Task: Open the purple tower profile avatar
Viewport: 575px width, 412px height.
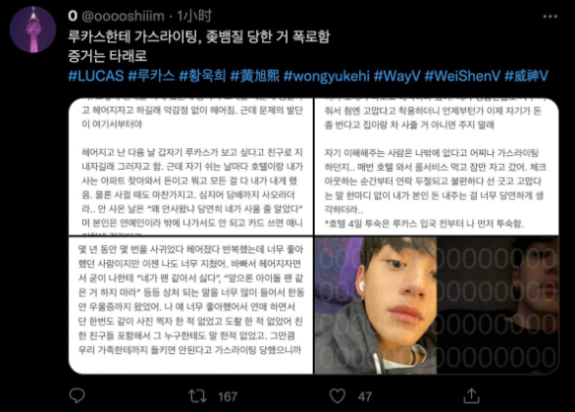Action: click(33, 29)
